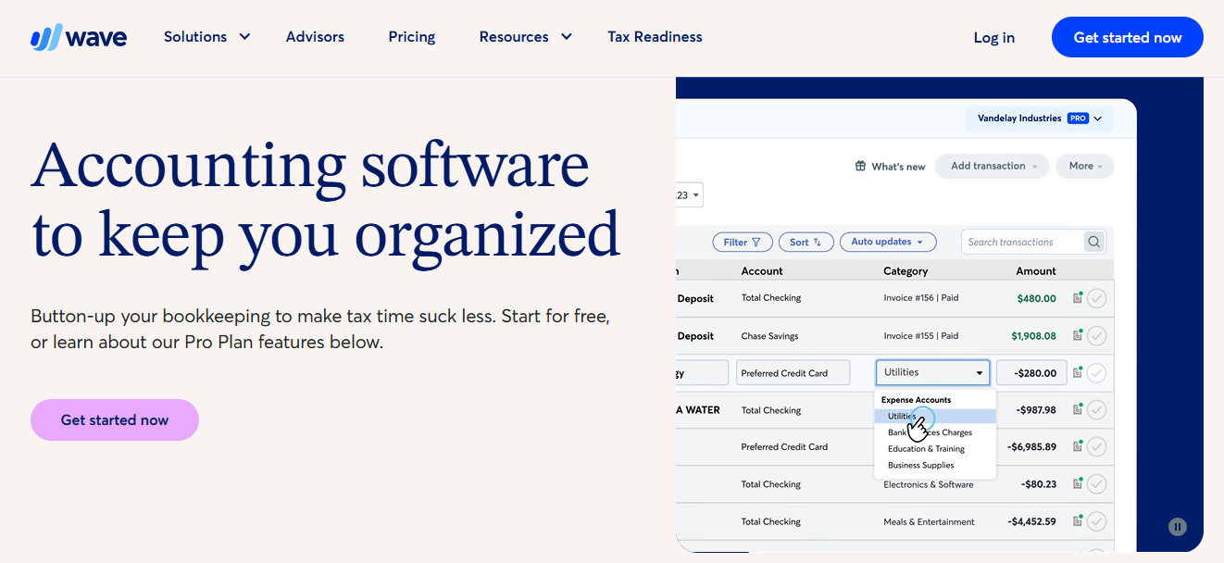Open the date dropdown ending in 23
The width and height of the screenshot is (1224, 563).
click(x=690, y=194)
